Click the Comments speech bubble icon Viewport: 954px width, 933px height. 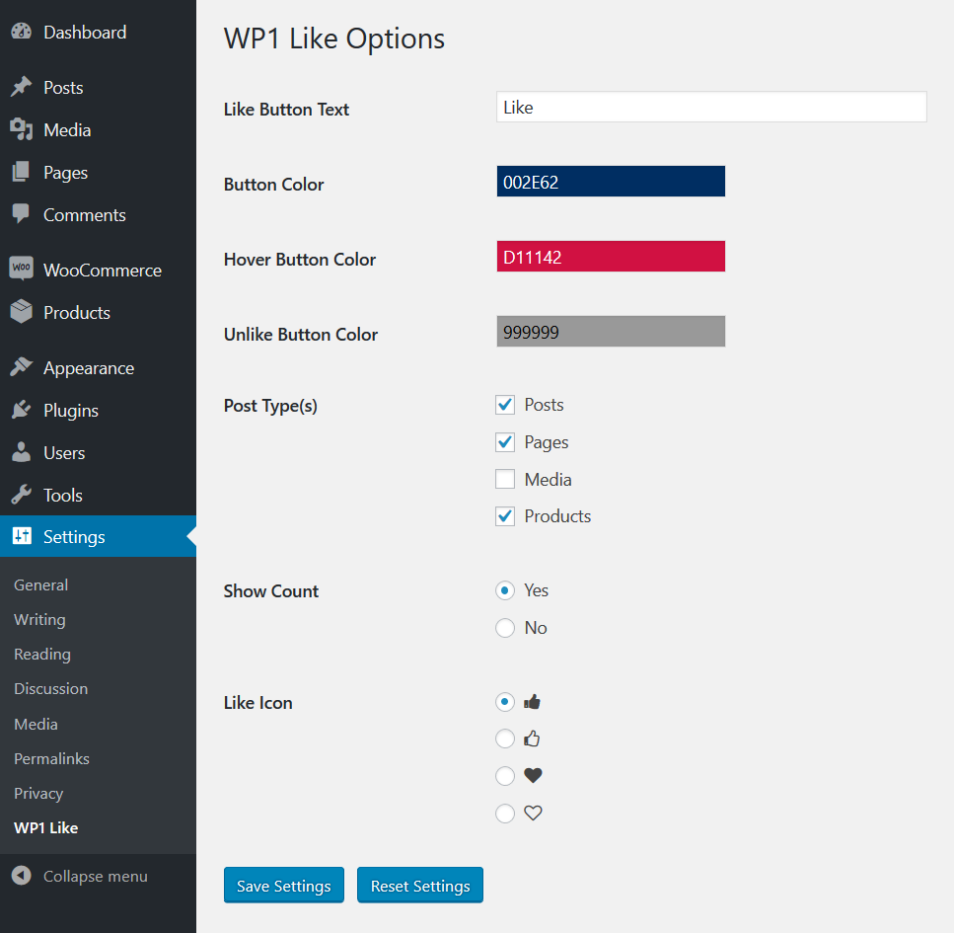point(22,214)
